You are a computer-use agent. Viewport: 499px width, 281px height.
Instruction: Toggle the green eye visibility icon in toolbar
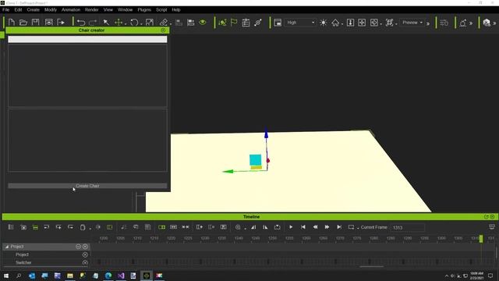coord(203,23)
